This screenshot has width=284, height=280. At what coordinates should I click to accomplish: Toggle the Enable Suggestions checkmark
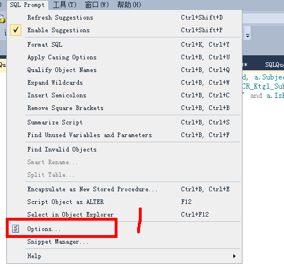coord(16,30)
